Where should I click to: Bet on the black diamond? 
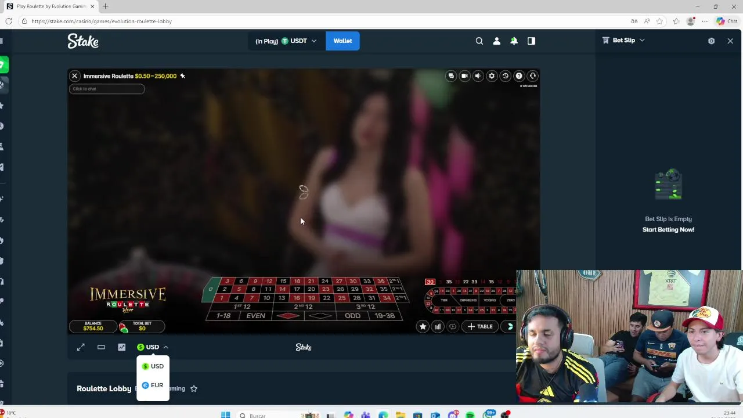point(320,316)
